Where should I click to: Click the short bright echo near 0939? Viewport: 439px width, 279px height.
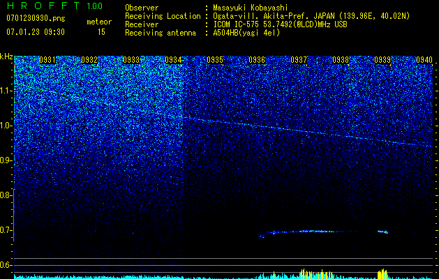click(x=383, y=232)
